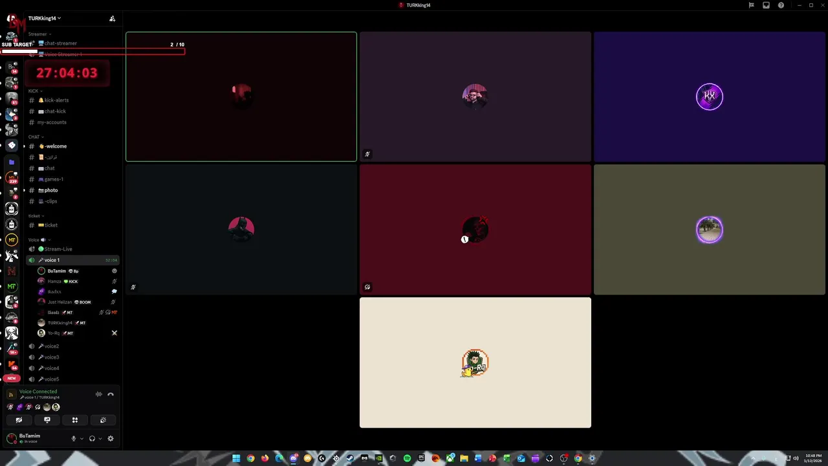The image size is (828, 466).
Task: Disconnect from voice with the hang-up icon
Action: (111, 394)
